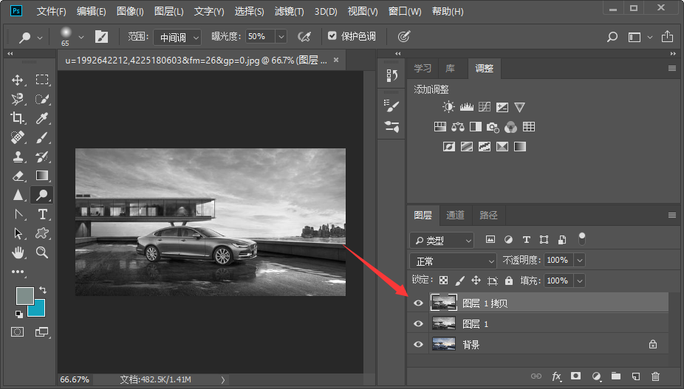Screen dimensions: 684x389
Task: Close the document tab
Action: (336, 61)
